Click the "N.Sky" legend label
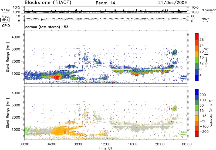The width and height of the screenshot is (216, 150). (x=5, y=10)
